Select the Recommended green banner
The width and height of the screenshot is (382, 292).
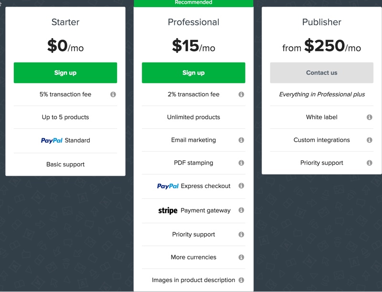pos(193,3)
